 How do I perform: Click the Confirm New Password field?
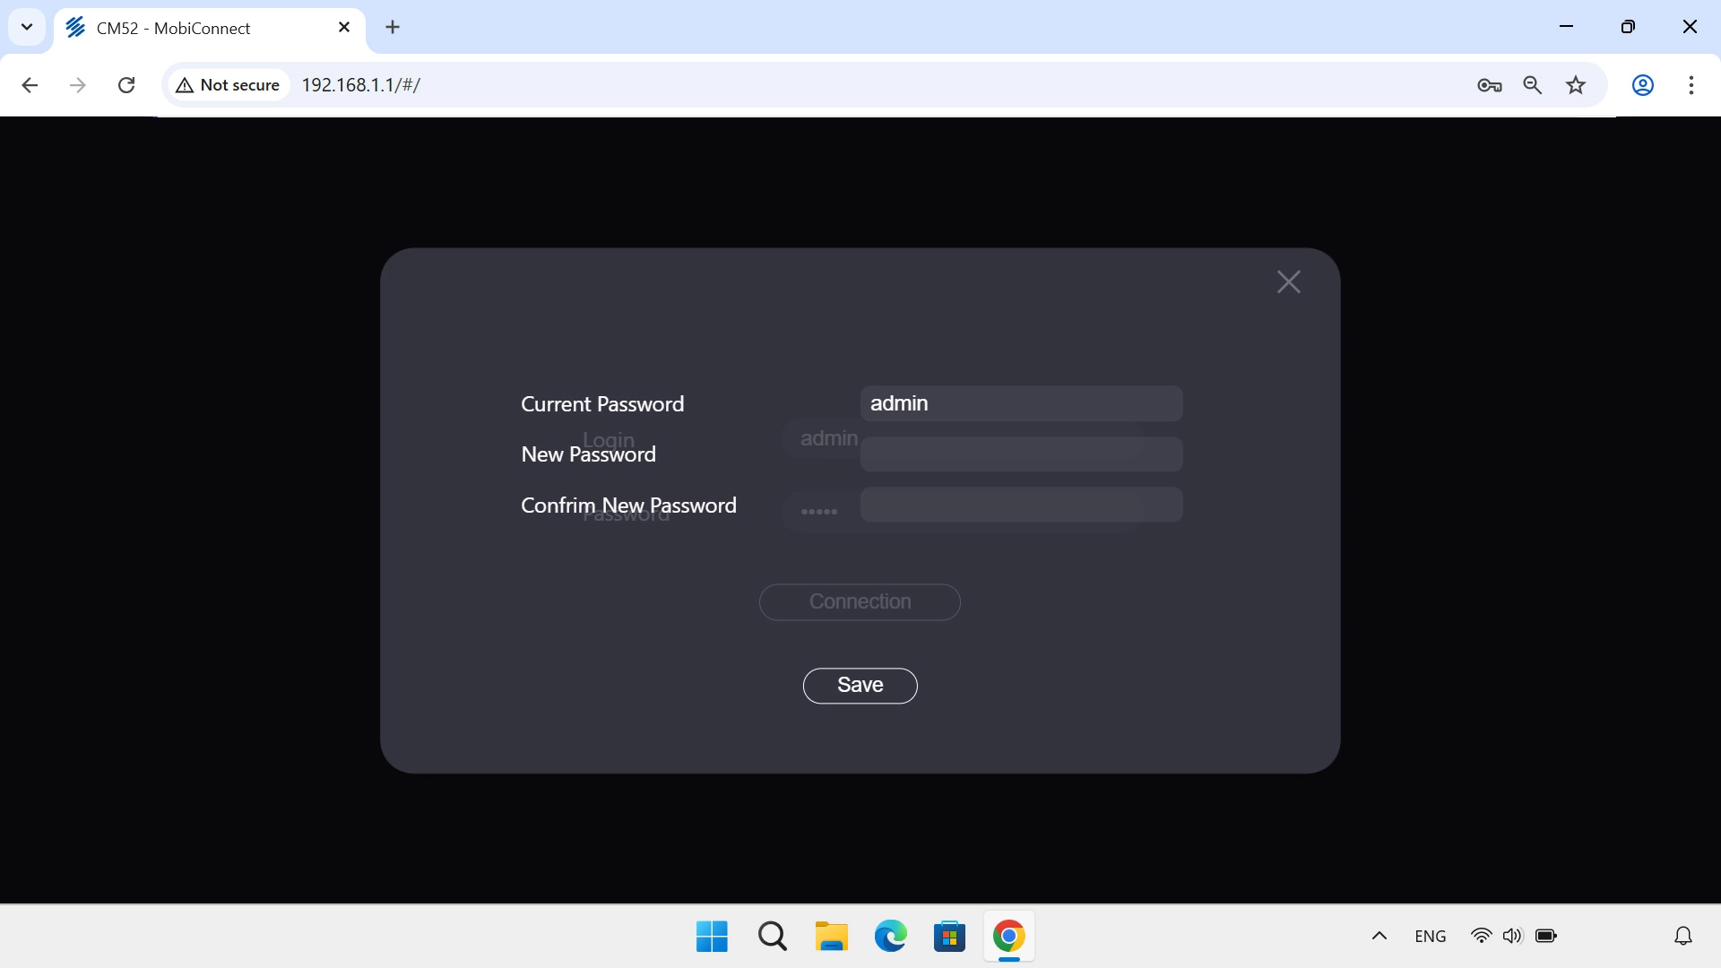pos(1021,506)
